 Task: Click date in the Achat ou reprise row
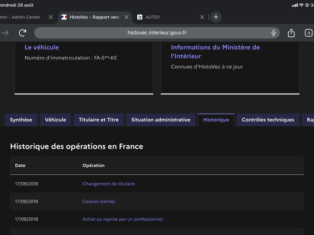pyautogui.click(x=26, y=219)
